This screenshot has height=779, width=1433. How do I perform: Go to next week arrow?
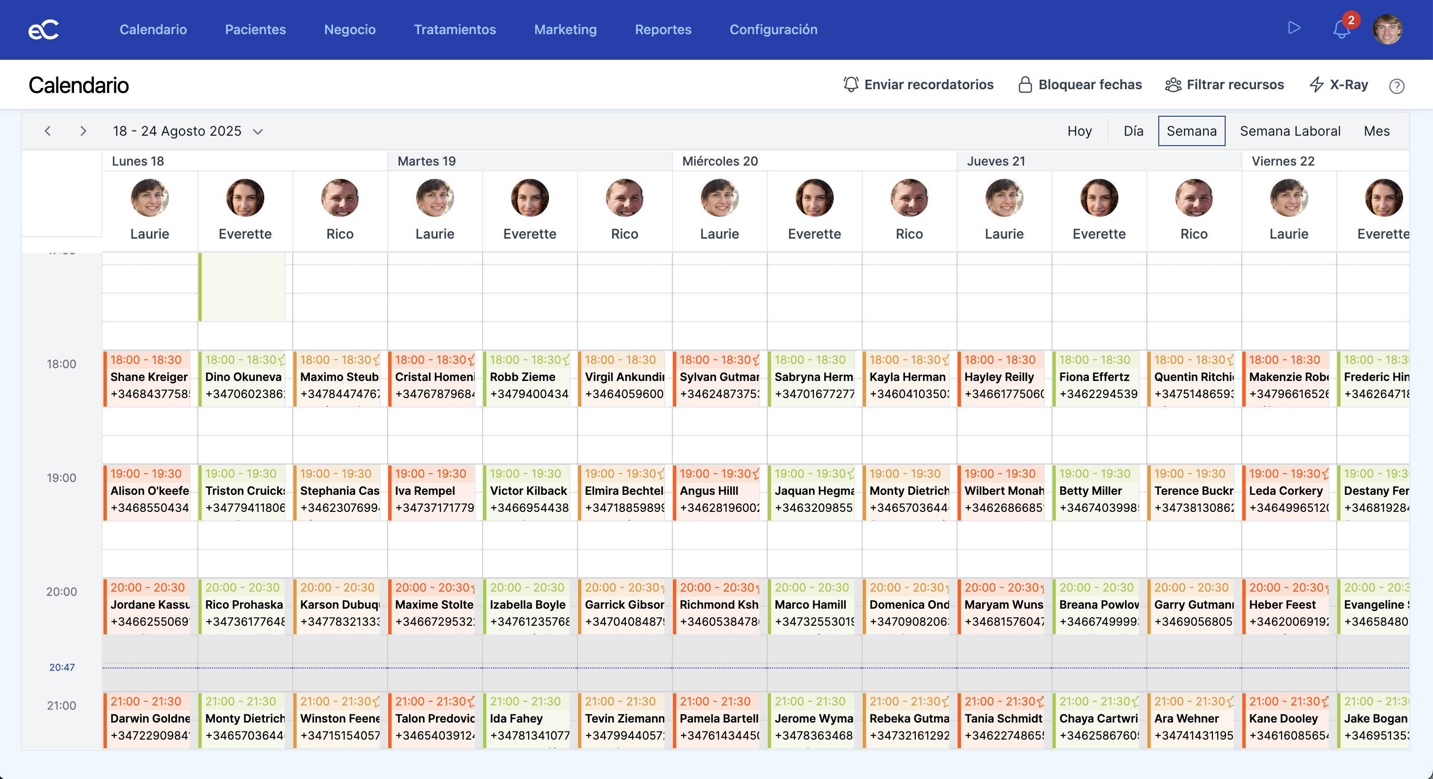83,131
